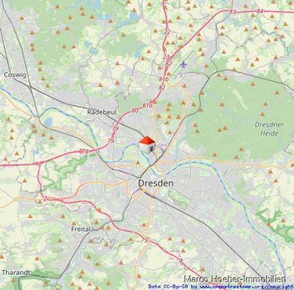Viewport: 294px width, 290px height.
Task: Click the Dresdner Heide forest label
Action: pyautogui.click(x=269, y=128)
